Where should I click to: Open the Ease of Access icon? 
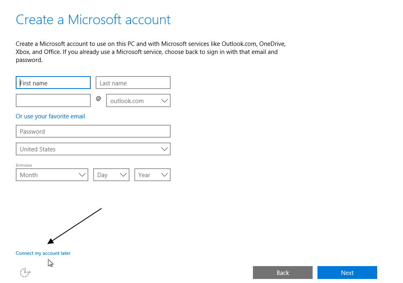click(x=25, y=272)
